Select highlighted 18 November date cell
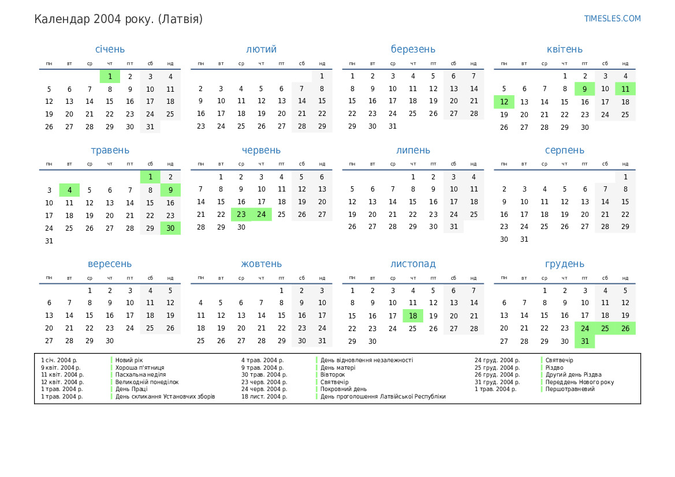This screenshot has height=477, width=675. click(413, 316)
